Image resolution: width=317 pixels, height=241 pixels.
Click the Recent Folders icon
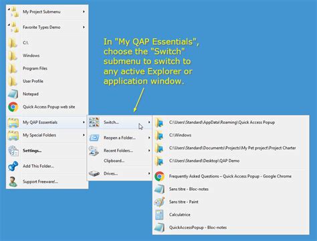point(94,151)
